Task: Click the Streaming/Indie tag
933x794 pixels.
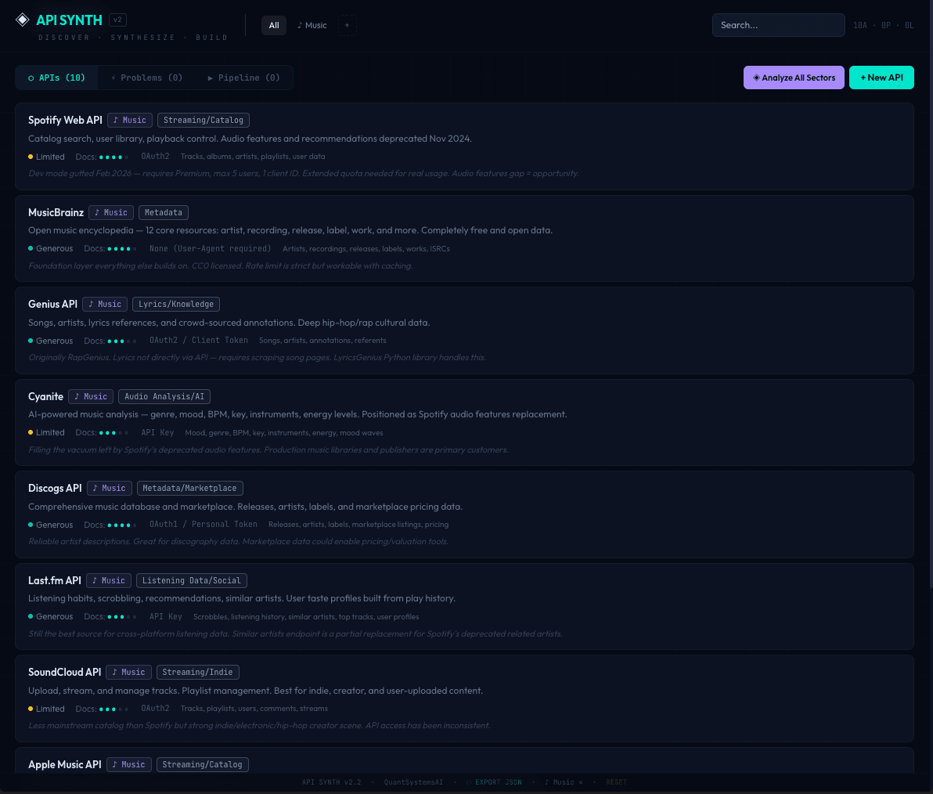Action: coord(197,672)
